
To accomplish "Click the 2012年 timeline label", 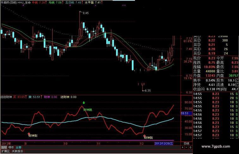I will coord(6,144).
